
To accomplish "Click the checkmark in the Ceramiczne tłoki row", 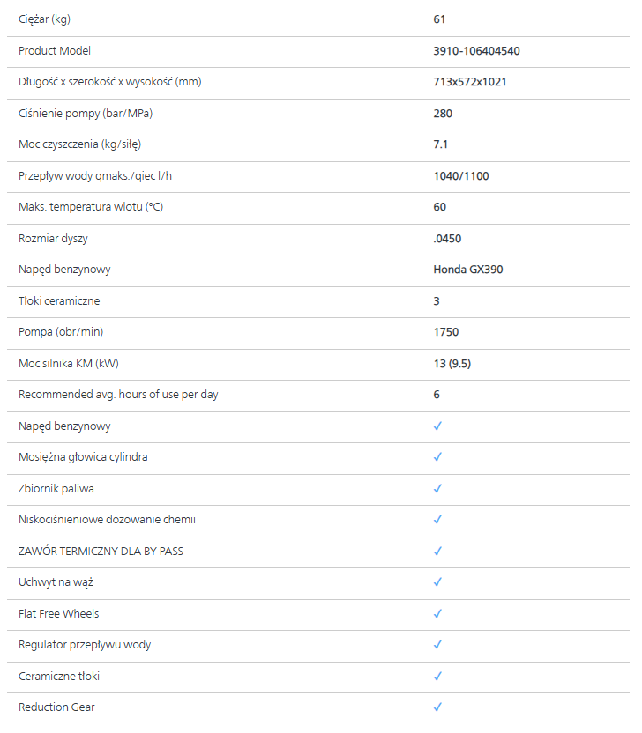I will [x=437, y=676].
